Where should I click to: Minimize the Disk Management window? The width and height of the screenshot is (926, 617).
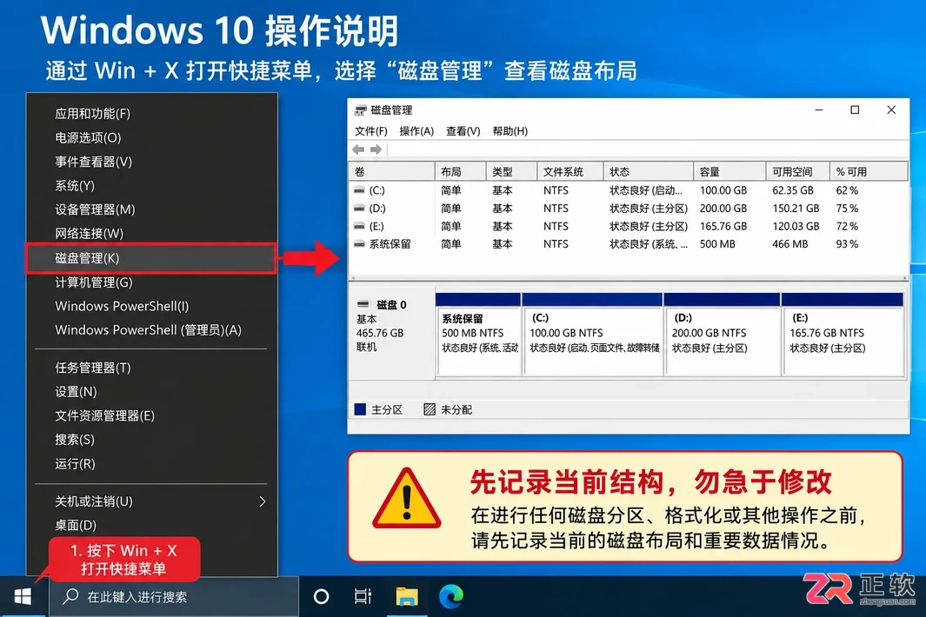click(819, 109)
